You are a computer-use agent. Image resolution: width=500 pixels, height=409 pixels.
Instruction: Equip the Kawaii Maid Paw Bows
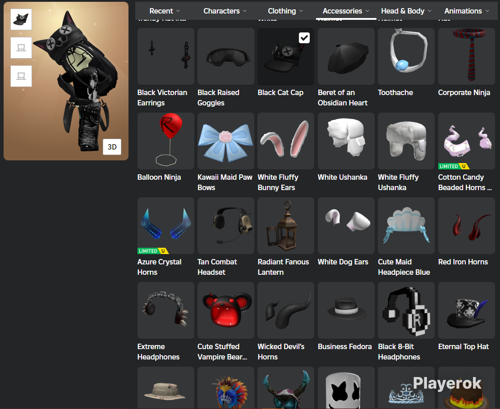tap(226, 141)
